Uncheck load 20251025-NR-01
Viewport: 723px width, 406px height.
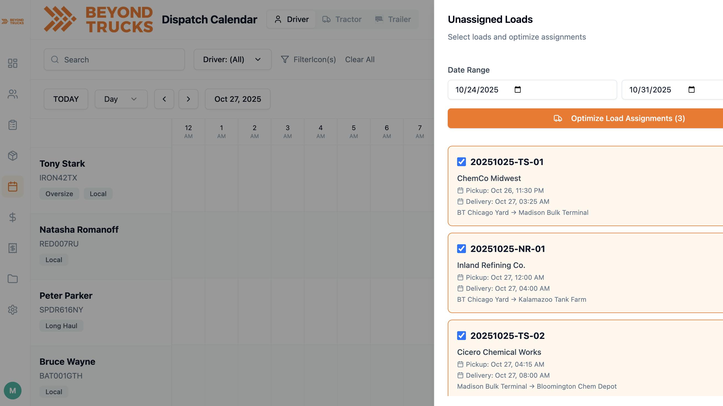(462, 249)
